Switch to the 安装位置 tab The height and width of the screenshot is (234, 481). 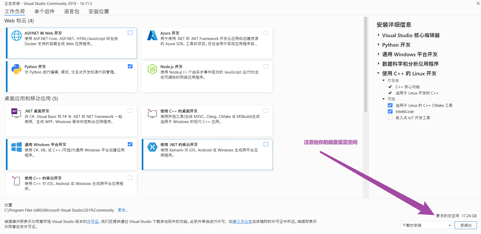[99, 11]
